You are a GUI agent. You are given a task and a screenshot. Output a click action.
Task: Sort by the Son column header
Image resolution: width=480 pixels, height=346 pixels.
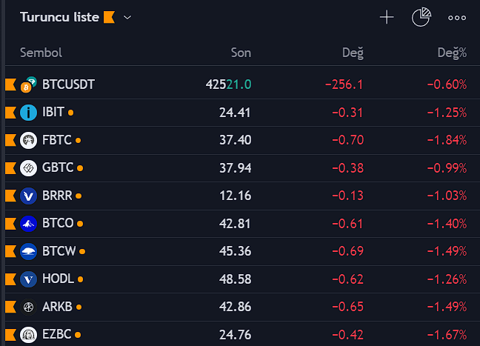pyautogui.click(x=241, y=53)
